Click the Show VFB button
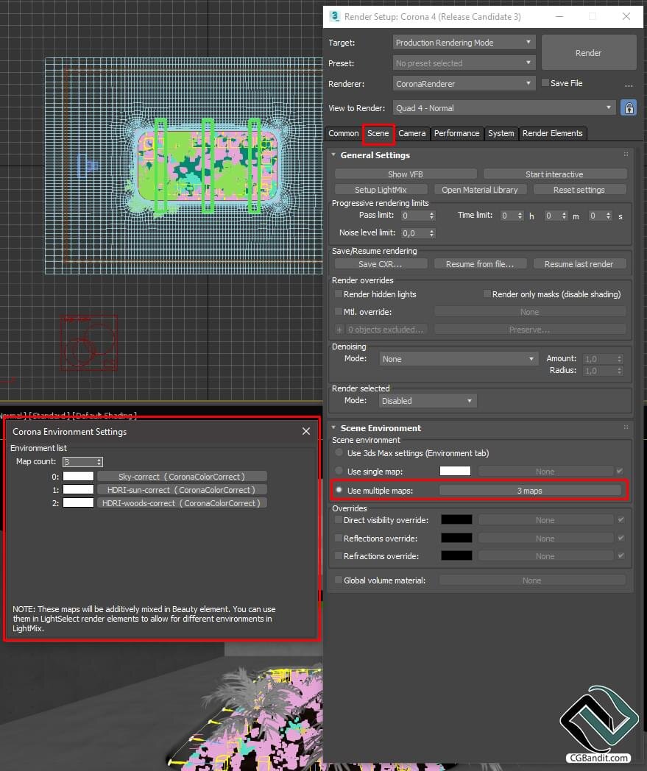The height and width of the screenshot is (771, 647). click(x=406, y=174)
